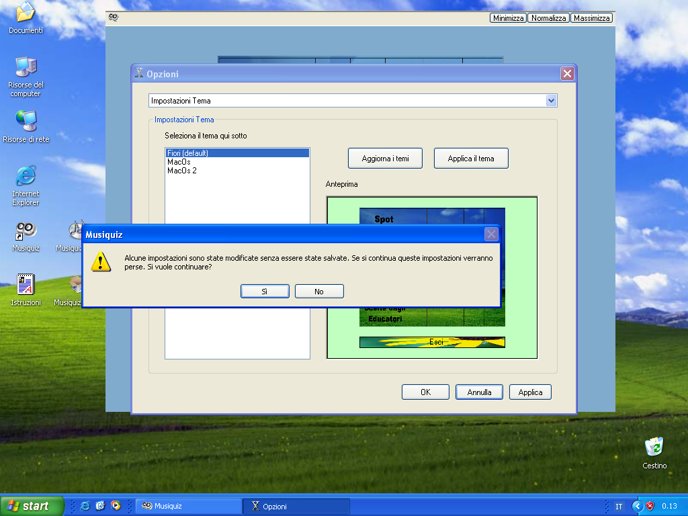Open the Documenti desktop folder icon
Screen dimensions: 688x516
26,12
